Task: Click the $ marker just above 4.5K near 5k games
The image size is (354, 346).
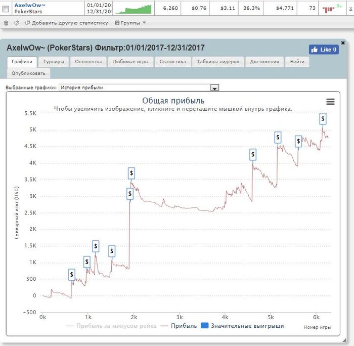Action: click(278, 137)
